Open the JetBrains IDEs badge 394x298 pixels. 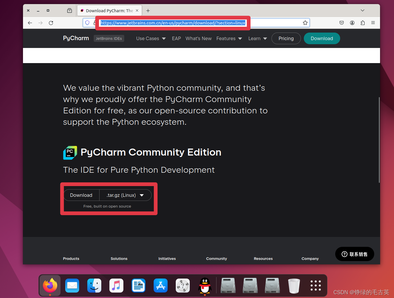109,38
